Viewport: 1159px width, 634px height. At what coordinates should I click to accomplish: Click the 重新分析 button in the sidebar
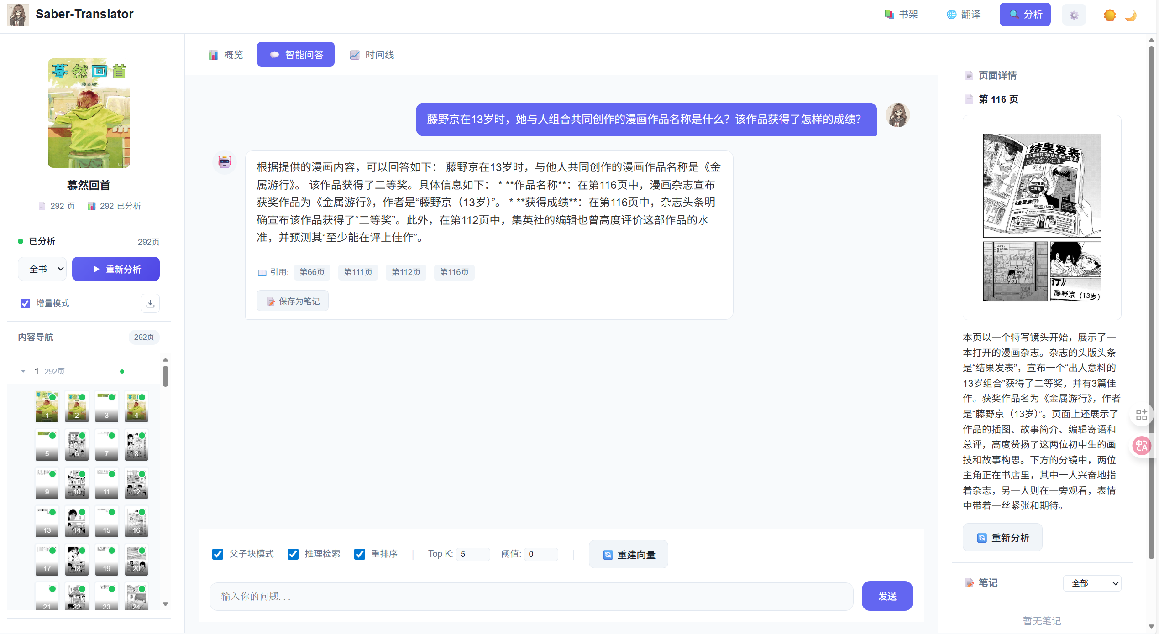pyautogui.click(x=115, y=269)
